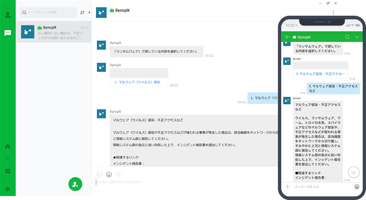Viewport: 366px width, 200px height.
Task: Restore down the application window
Action: (328, 3)
